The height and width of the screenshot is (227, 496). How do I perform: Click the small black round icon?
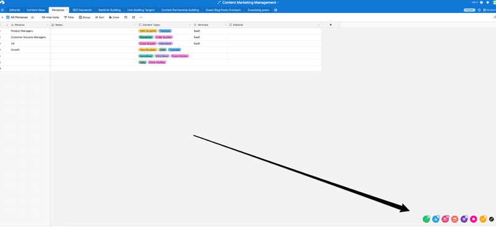(x=491, y=219)
